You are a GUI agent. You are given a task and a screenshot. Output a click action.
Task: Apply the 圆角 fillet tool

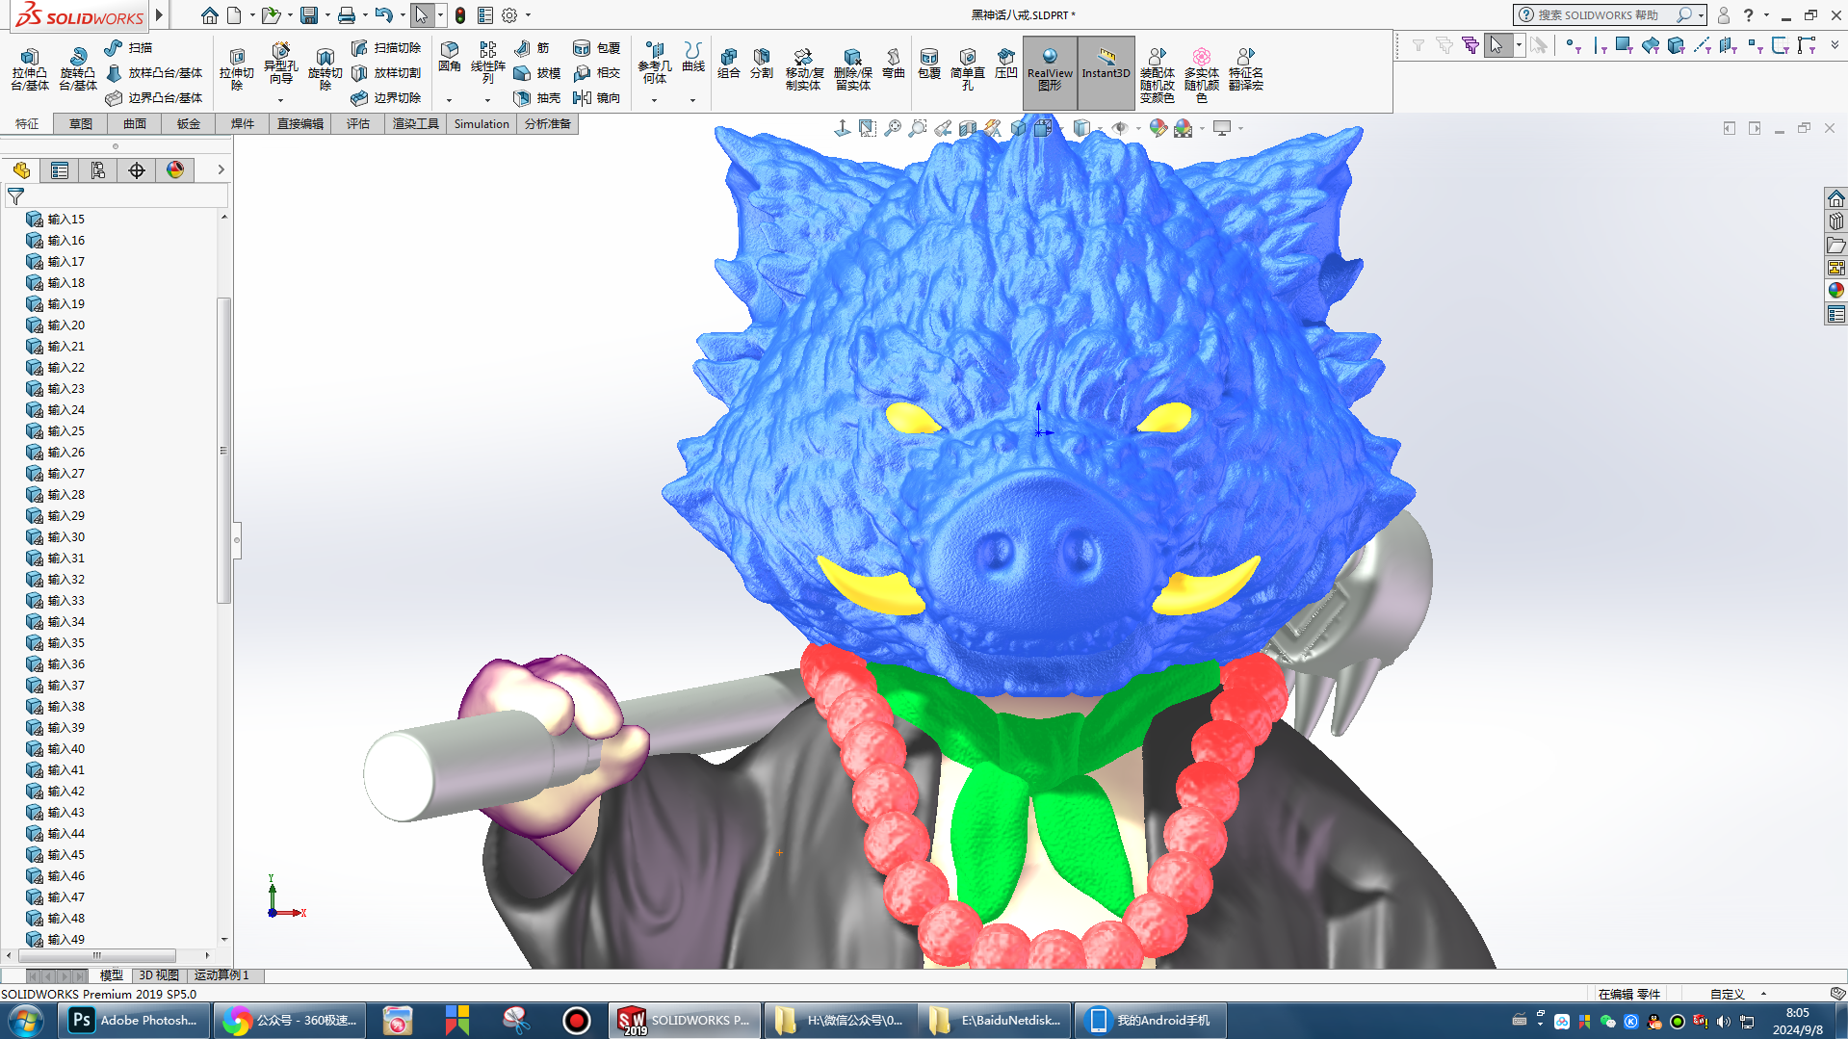click(450, 57)
